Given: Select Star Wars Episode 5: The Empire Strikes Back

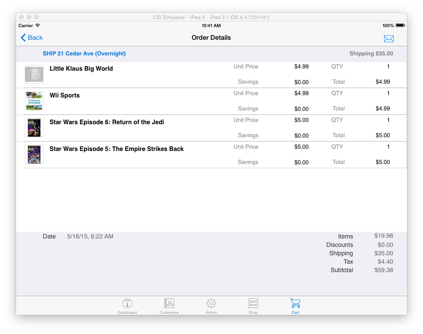Looking at the screenshot, I should tap(116, 149).
